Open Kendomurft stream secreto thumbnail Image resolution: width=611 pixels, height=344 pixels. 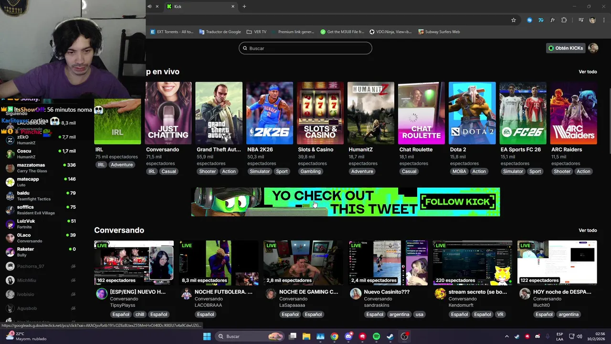[x=473, y=262]
